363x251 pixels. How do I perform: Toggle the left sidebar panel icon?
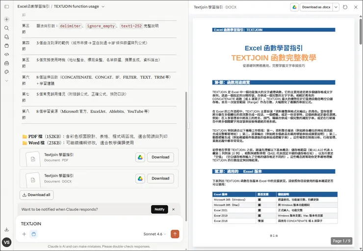click(x=6, y=6)
